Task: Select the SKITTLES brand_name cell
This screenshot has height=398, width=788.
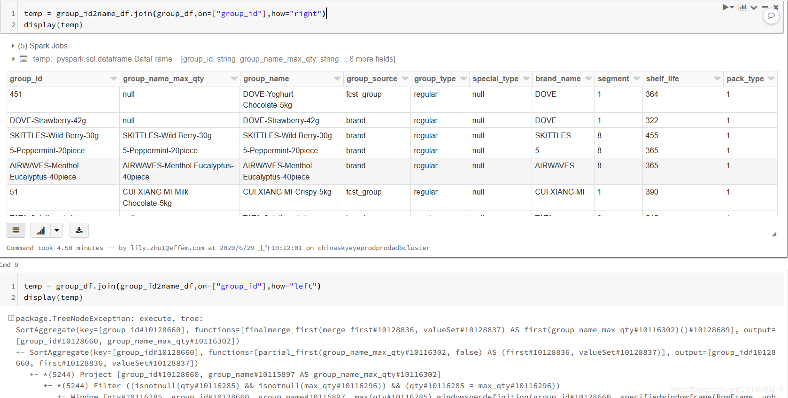Action: (563, 135)
